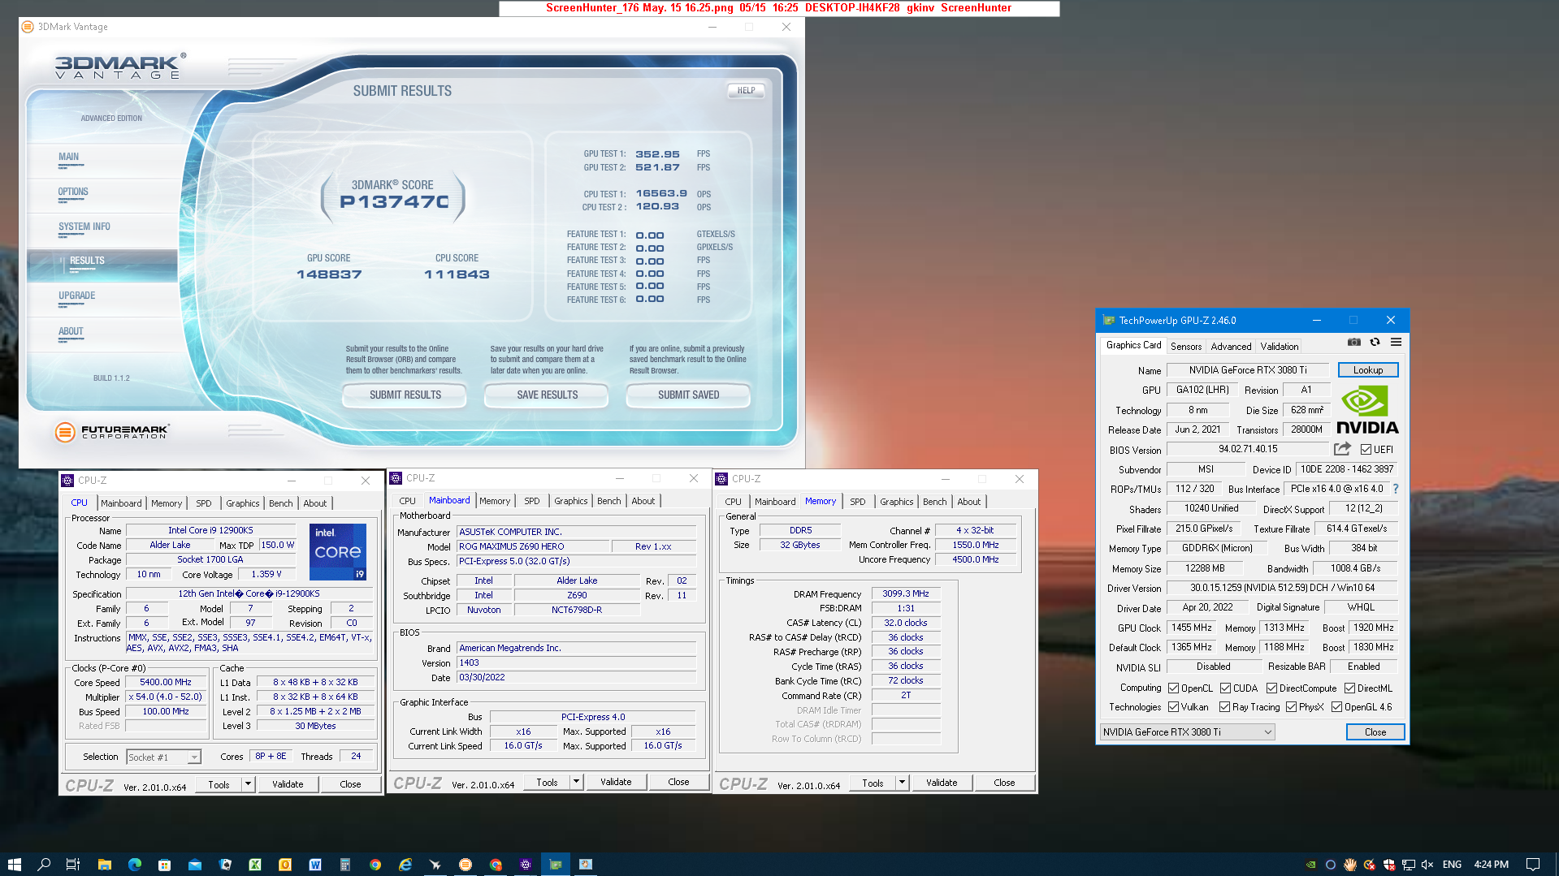Click the GPU Name field in GPU-Z

(1248, 370)
